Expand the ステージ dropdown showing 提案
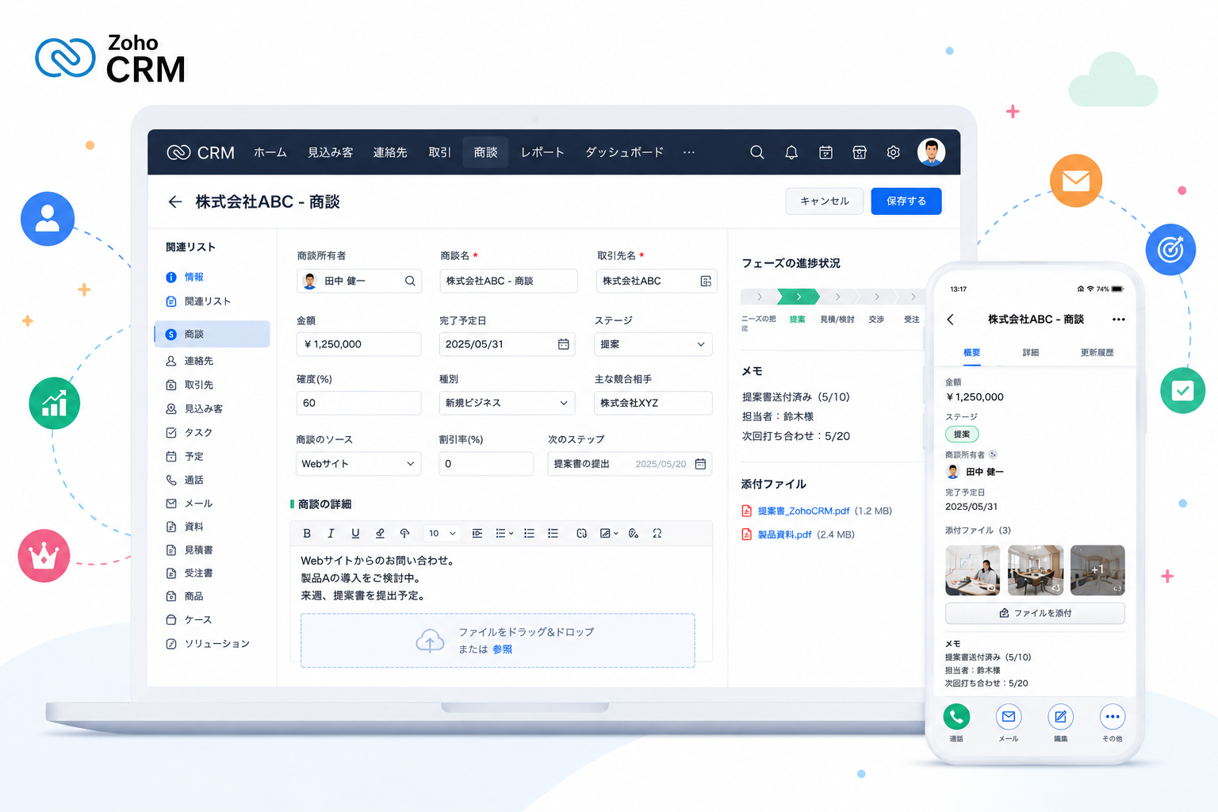1218x812 pixels. (653, 344)
